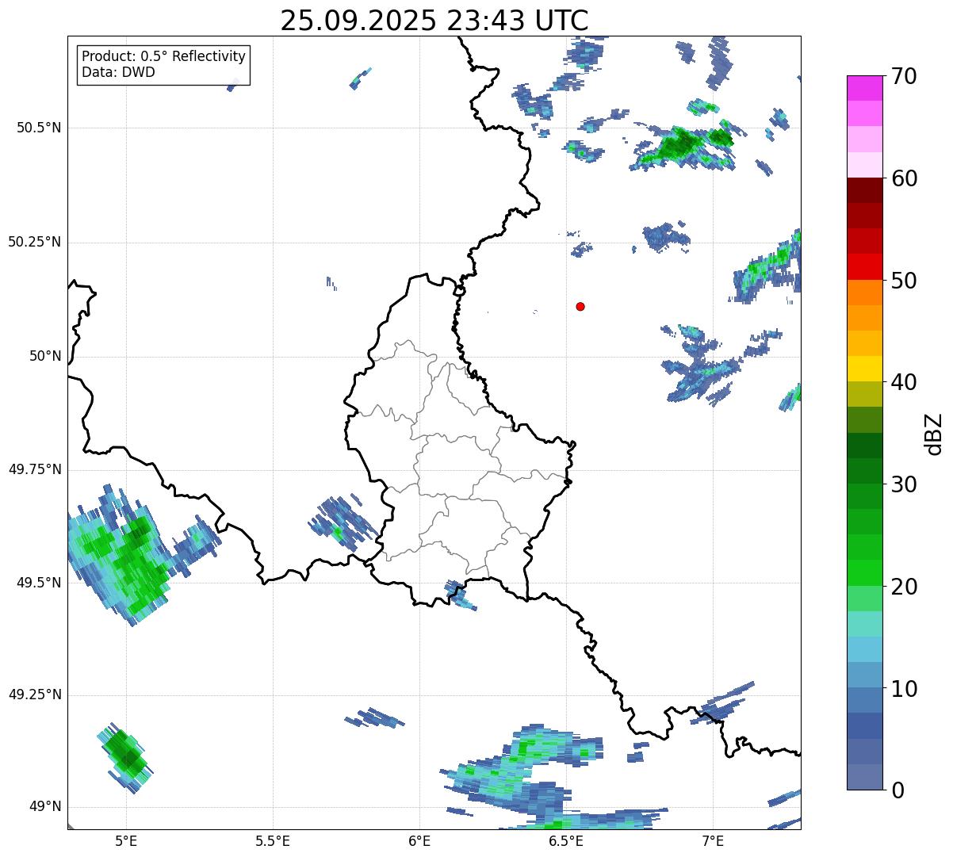Click the plot title 25.09.2025 23:43 UTC
The image size is (953, 857).
tap(434, 21)
